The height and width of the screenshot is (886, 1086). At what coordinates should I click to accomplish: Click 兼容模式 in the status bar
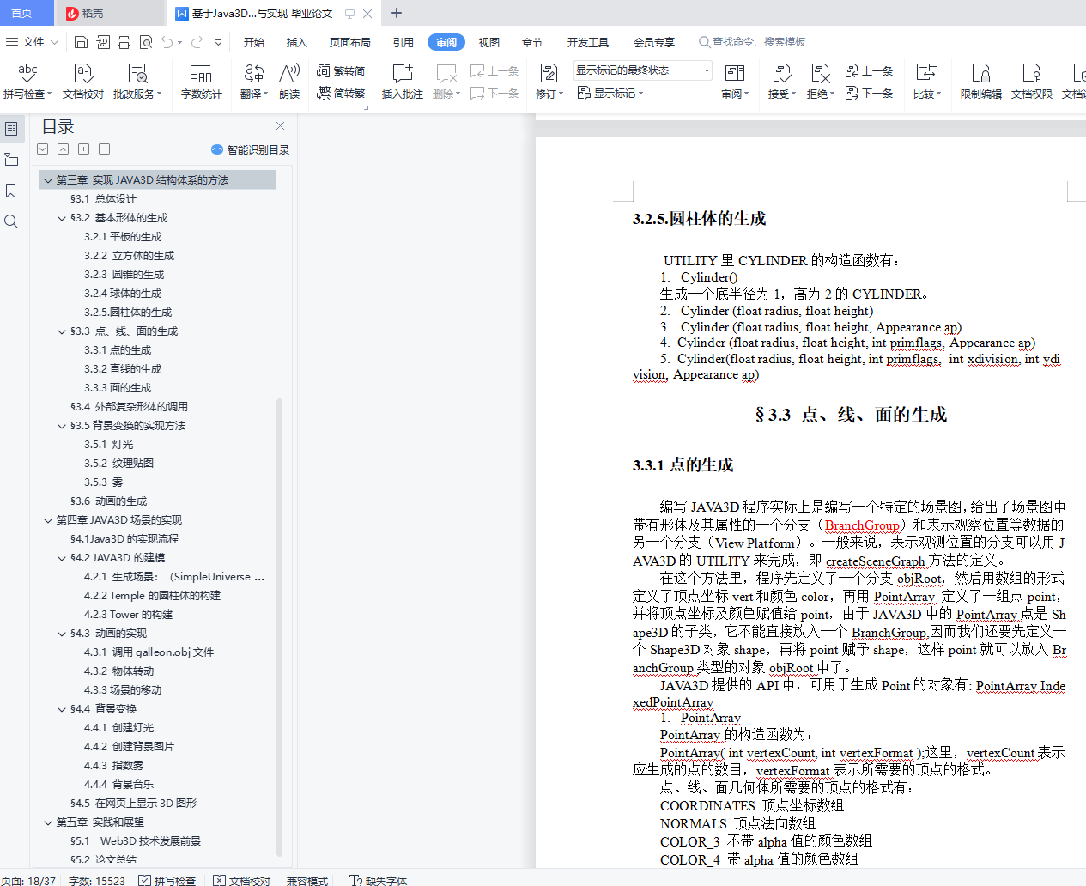click(307, 880)
